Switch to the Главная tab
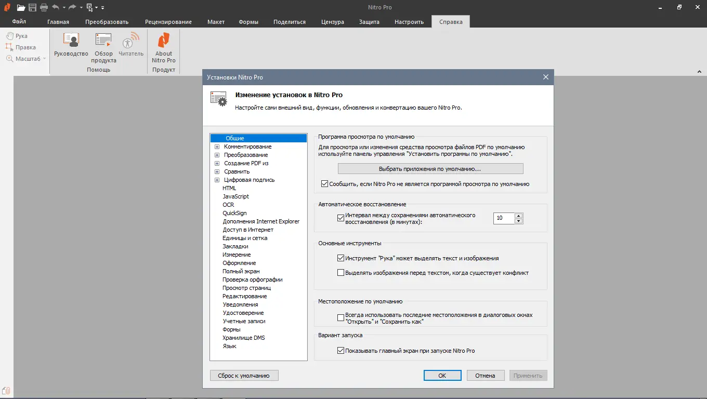Screen dimensions: 707x399 tap(58, 22)
